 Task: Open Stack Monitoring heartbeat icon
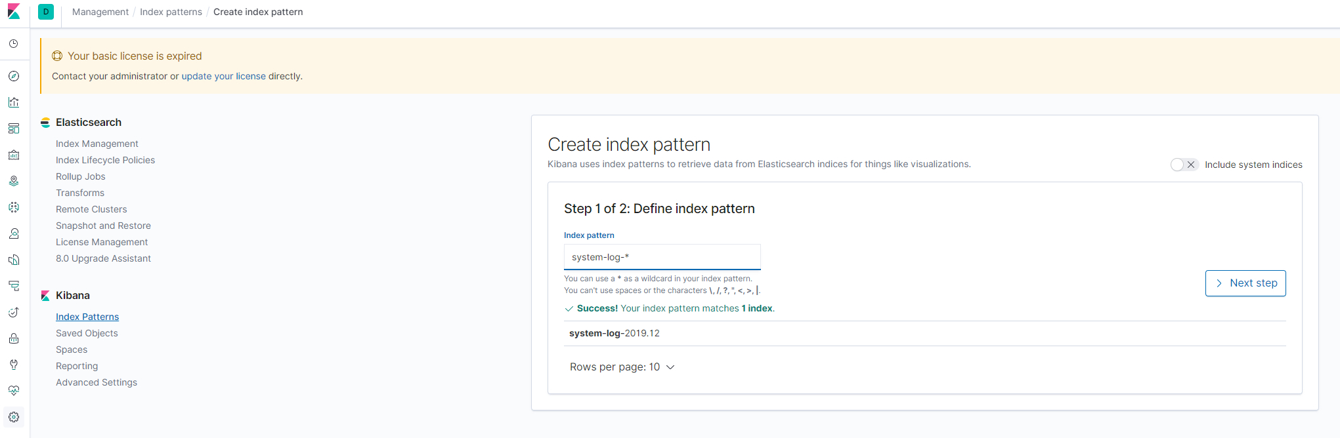(14, 391)
